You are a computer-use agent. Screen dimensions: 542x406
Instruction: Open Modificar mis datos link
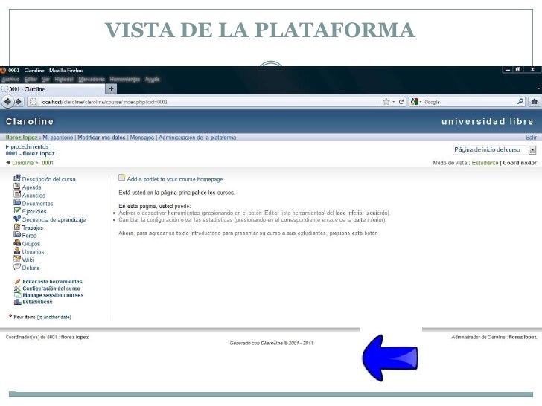pos(101,138)
